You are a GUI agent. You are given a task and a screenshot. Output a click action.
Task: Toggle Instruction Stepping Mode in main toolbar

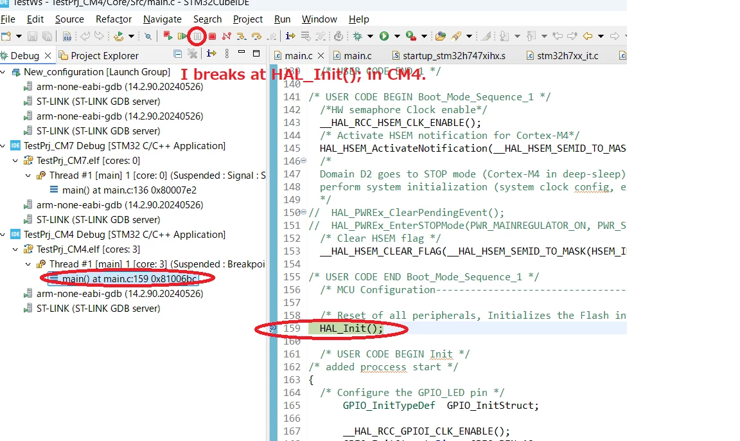pos(290,36)
